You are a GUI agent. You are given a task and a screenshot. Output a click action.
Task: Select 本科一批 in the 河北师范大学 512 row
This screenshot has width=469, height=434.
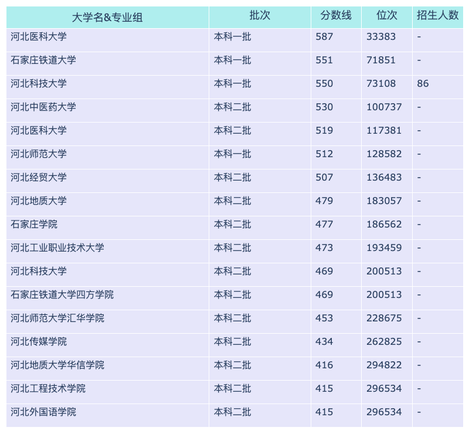(x=232, y=154)
